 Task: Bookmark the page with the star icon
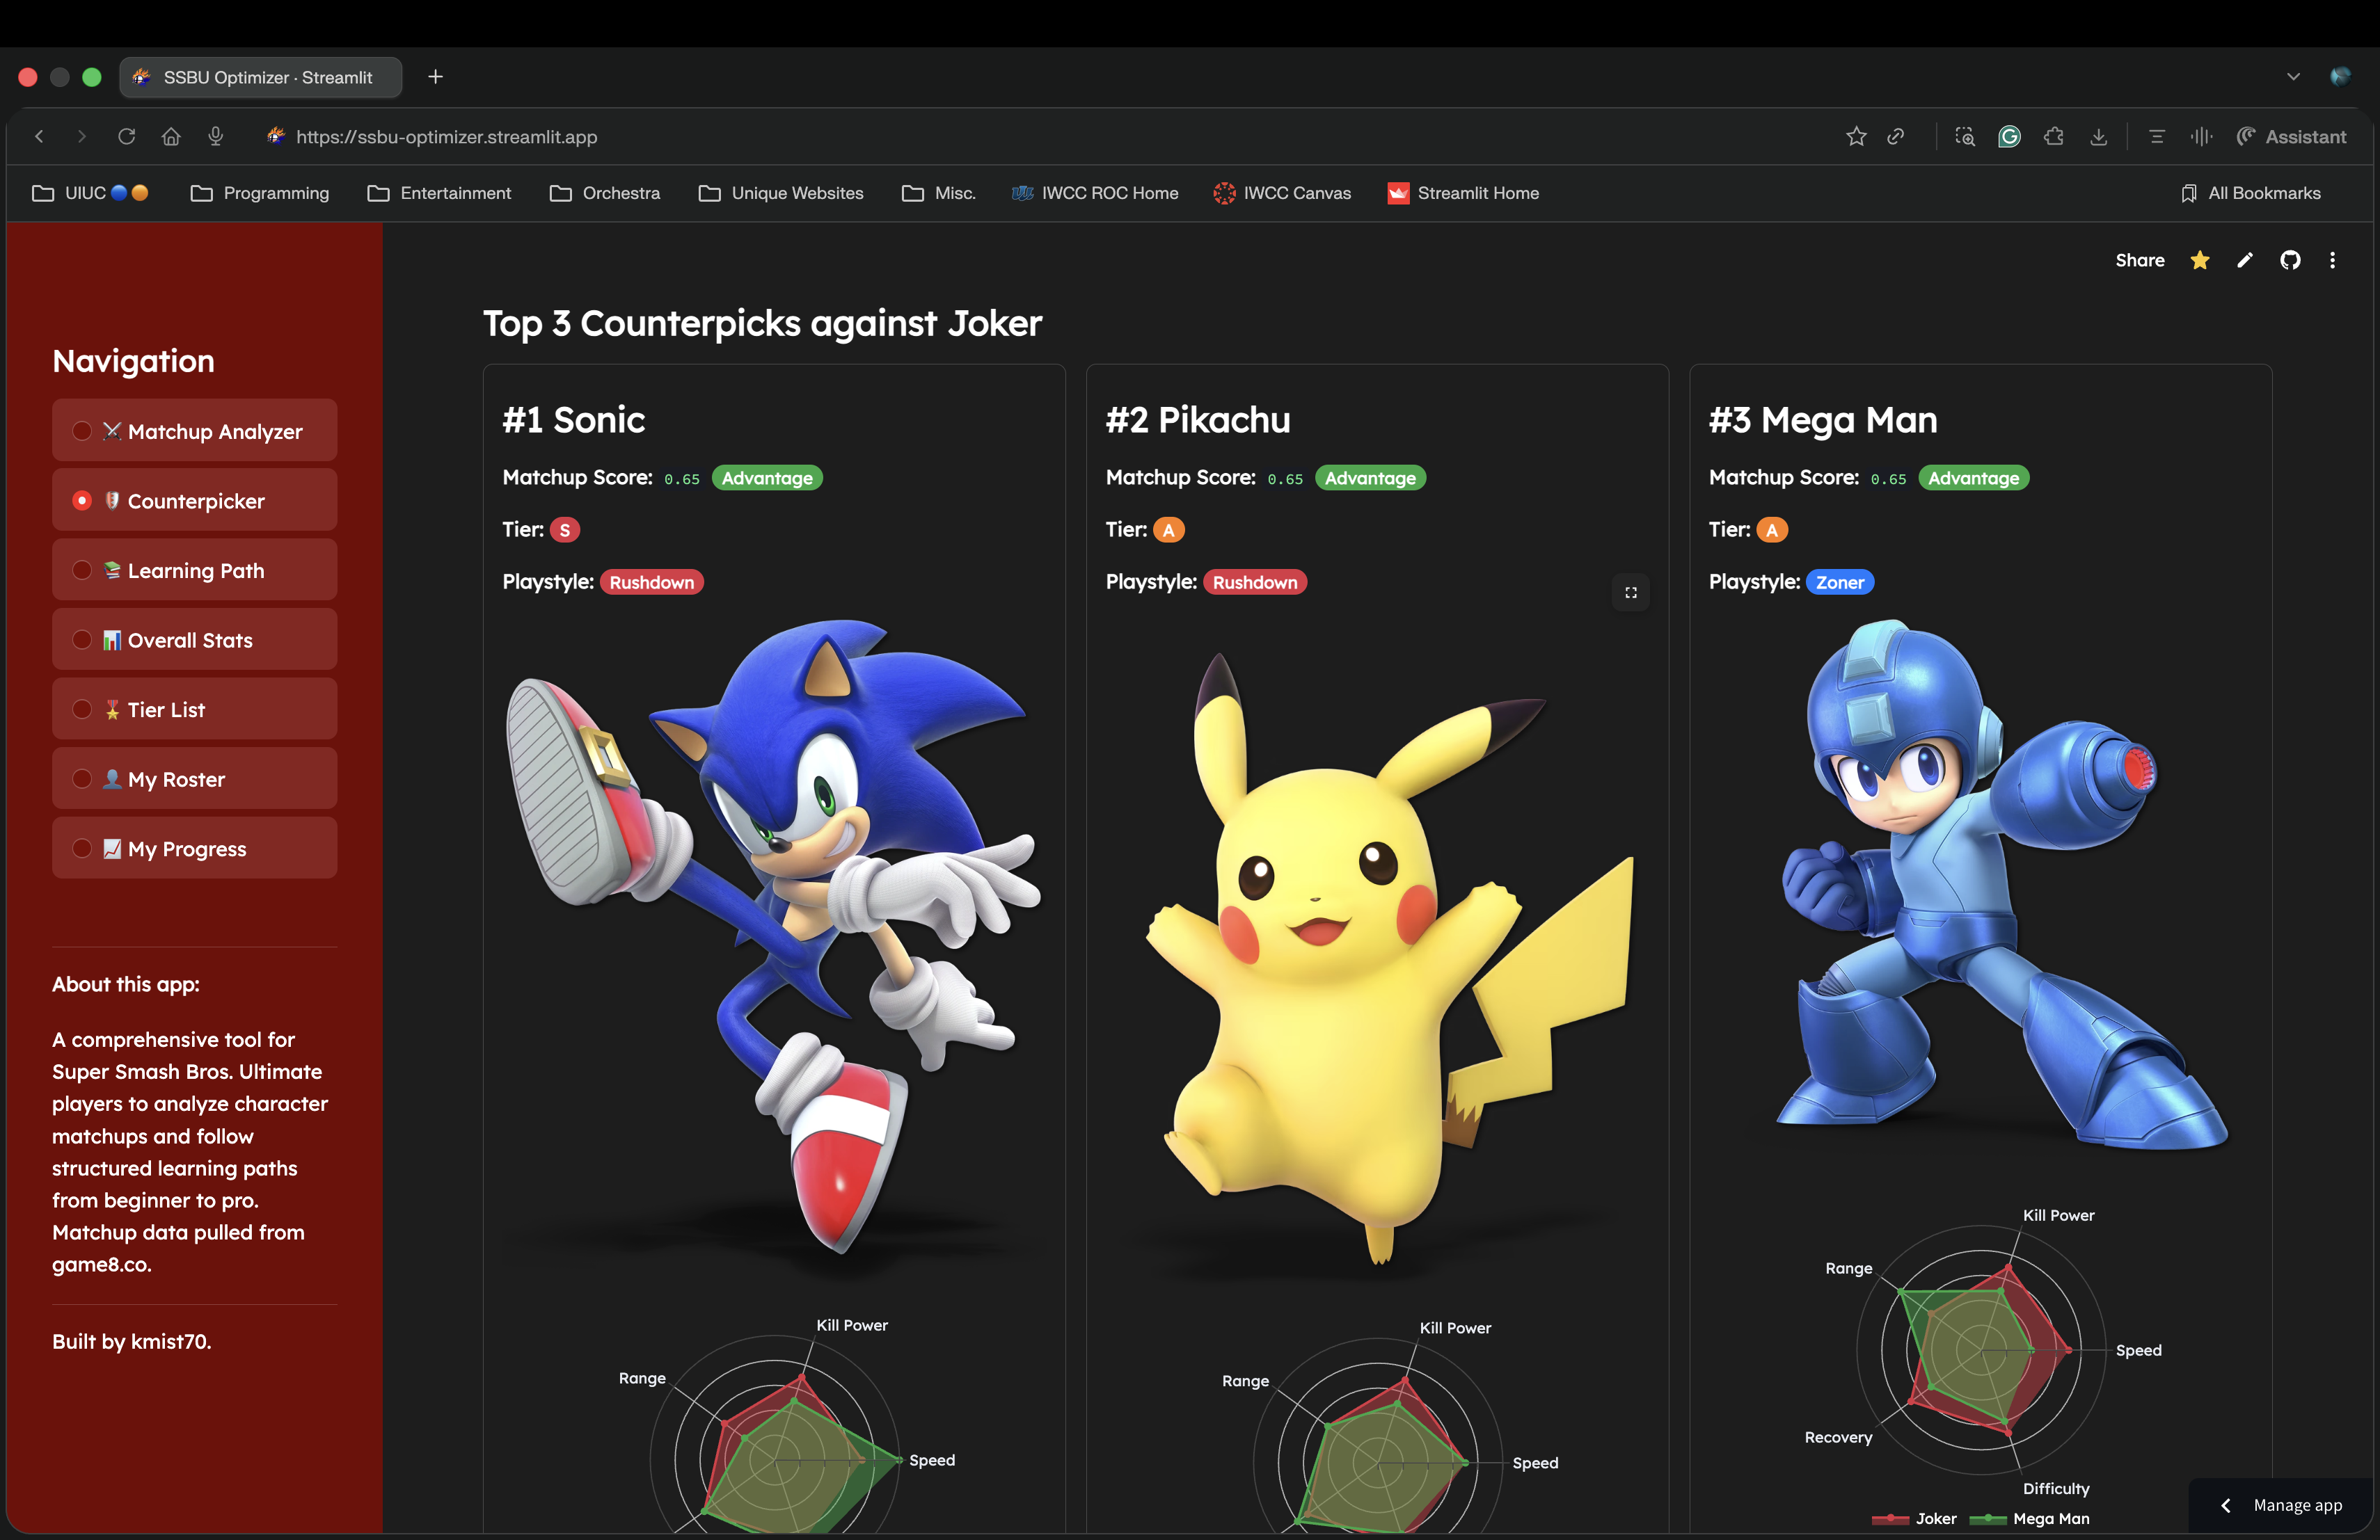[x=1856, y=137]
